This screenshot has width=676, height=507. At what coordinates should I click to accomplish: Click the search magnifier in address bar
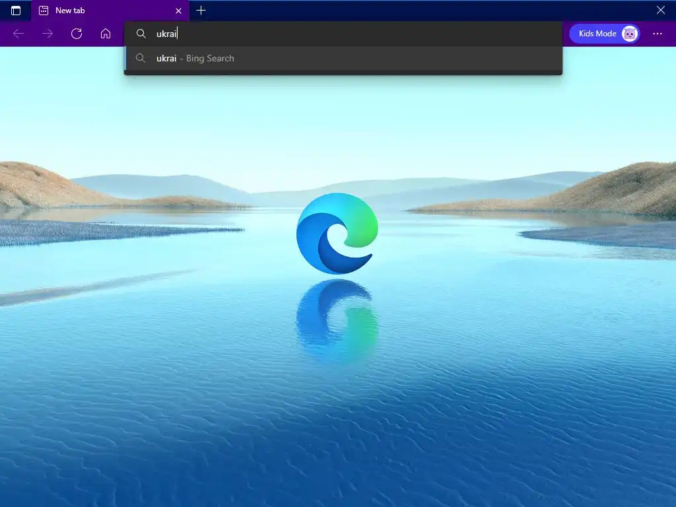point(141,34)
